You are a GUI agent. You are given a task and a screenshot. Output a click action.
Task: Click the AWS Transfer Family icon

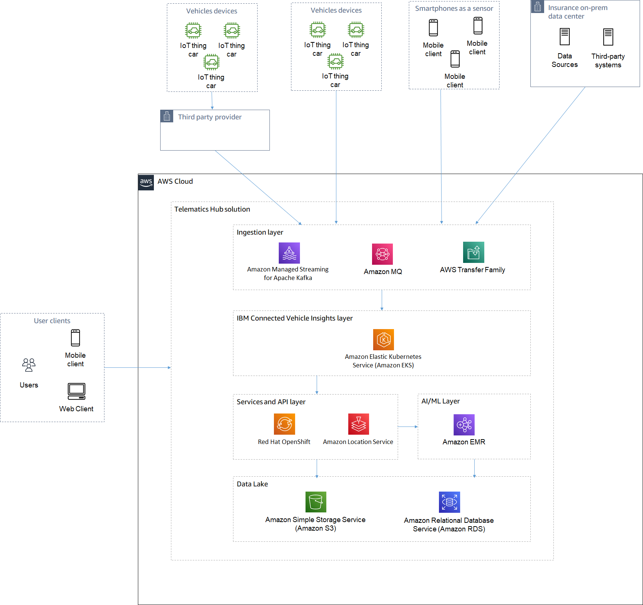coord(474,252)
